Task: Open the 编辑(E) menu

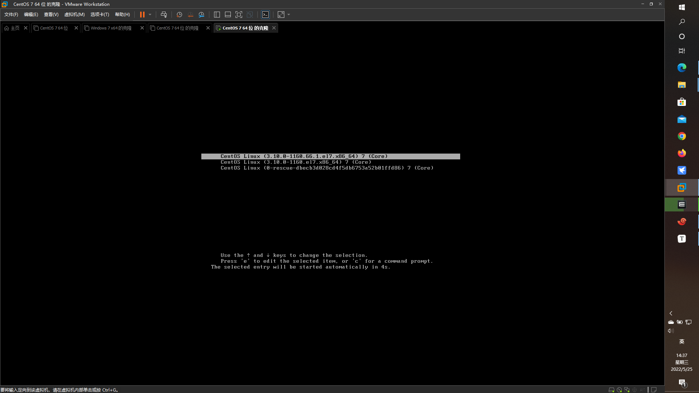Action: (x=31, y=15)
